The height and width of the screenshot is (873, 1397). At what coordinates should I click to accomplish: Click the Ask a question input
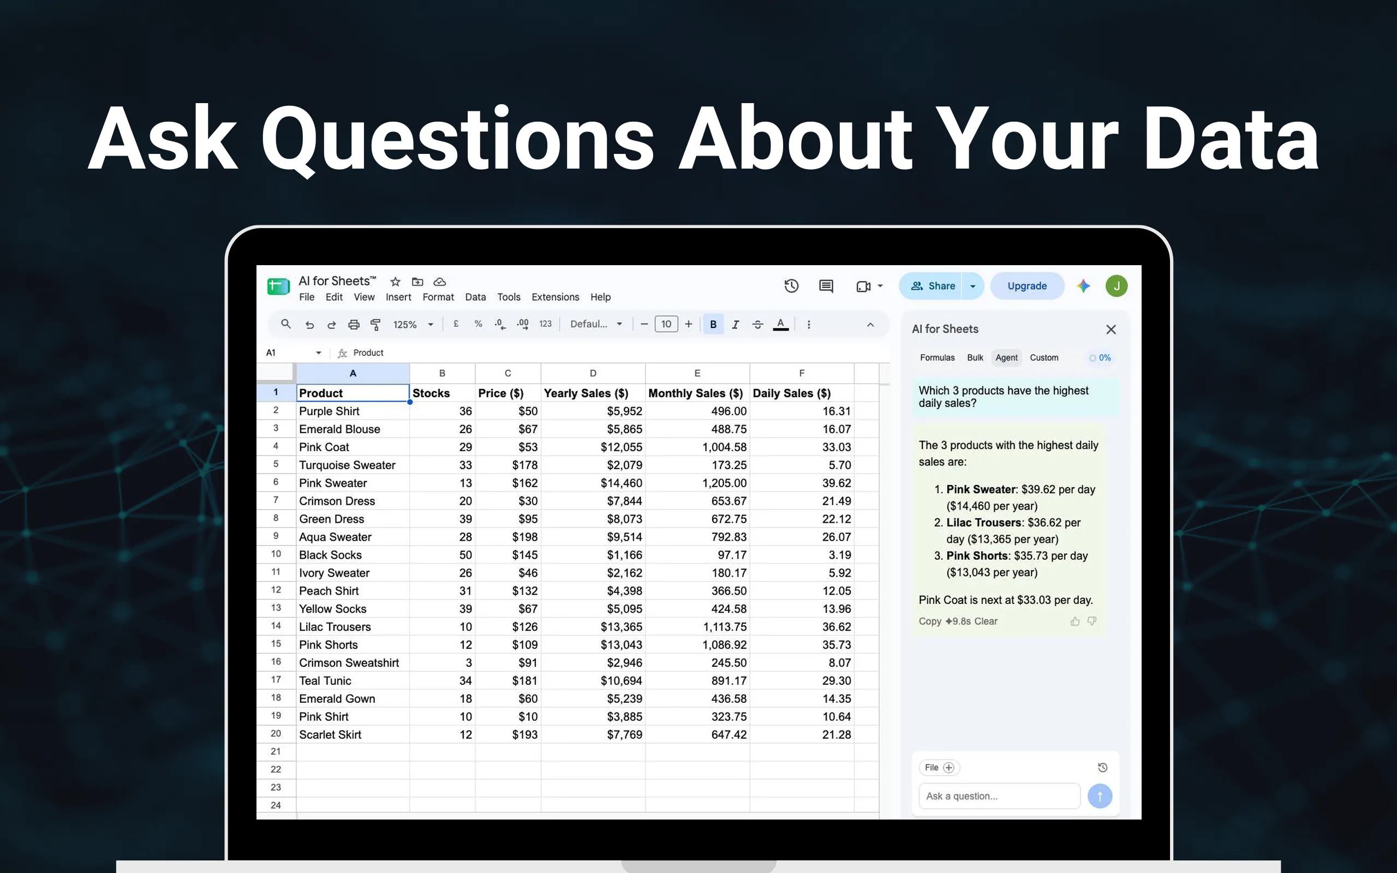click(999, 796)
